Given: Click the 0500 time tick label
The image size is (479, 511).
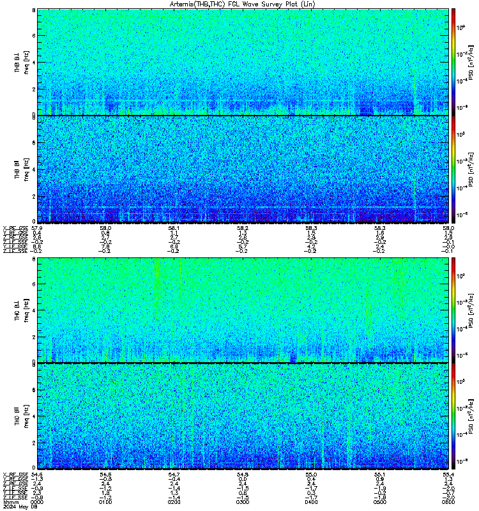Looking at the screenshot, I should [x=380, y=502].
